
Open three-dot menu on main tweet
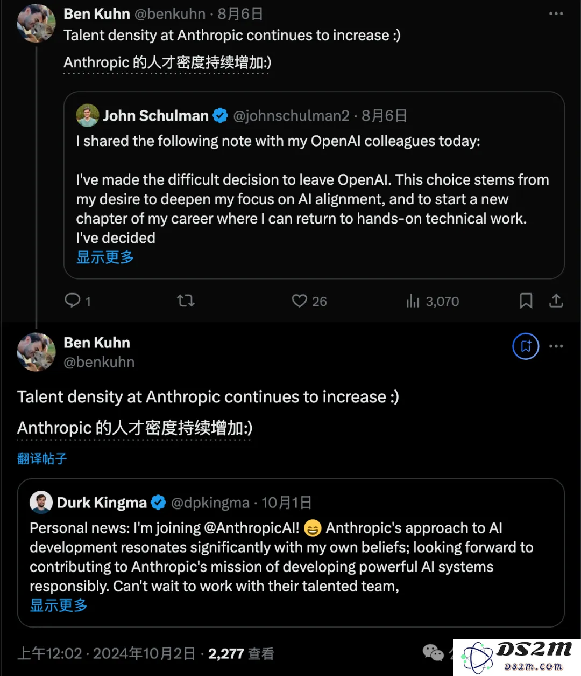coord(556,346)
